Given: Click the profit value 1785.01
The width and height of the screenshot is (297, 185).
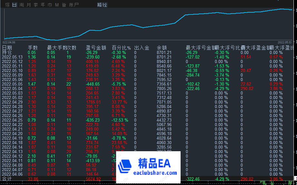Looking at the screenshot, I should pos(94,102).
